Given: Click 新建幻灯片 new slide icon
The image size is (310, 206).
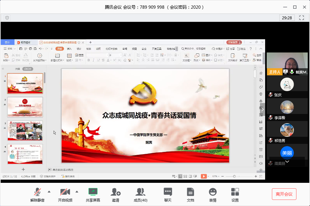Looking at the screenshot, I should (x=57, y=56).
